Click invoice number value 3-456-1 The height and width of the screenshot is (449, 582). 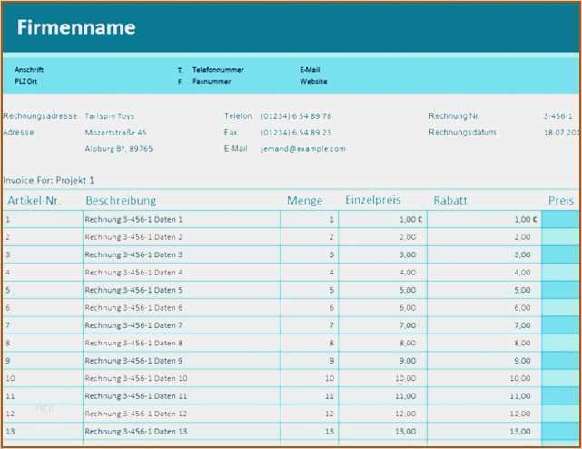(x=557, y=116)
